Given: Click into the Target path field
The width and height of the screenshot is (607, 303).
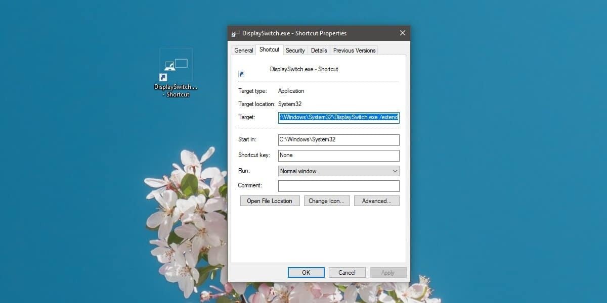Looking at the screenshot, I should [338, 118].
